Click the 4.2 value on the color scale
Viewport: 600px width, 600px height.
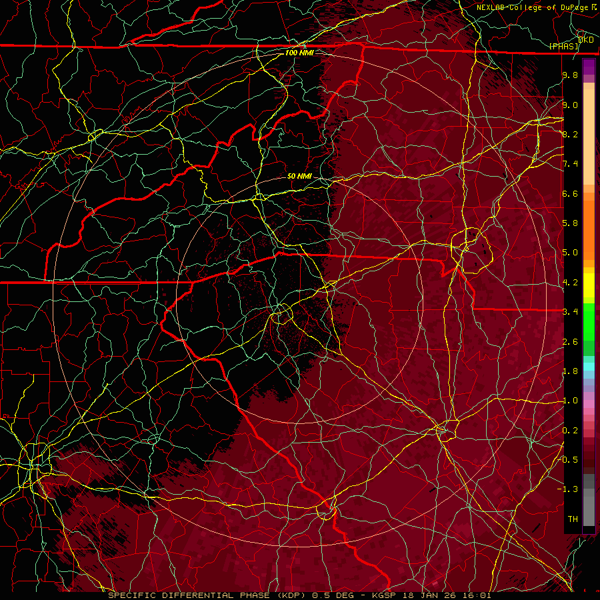point(570,283)
